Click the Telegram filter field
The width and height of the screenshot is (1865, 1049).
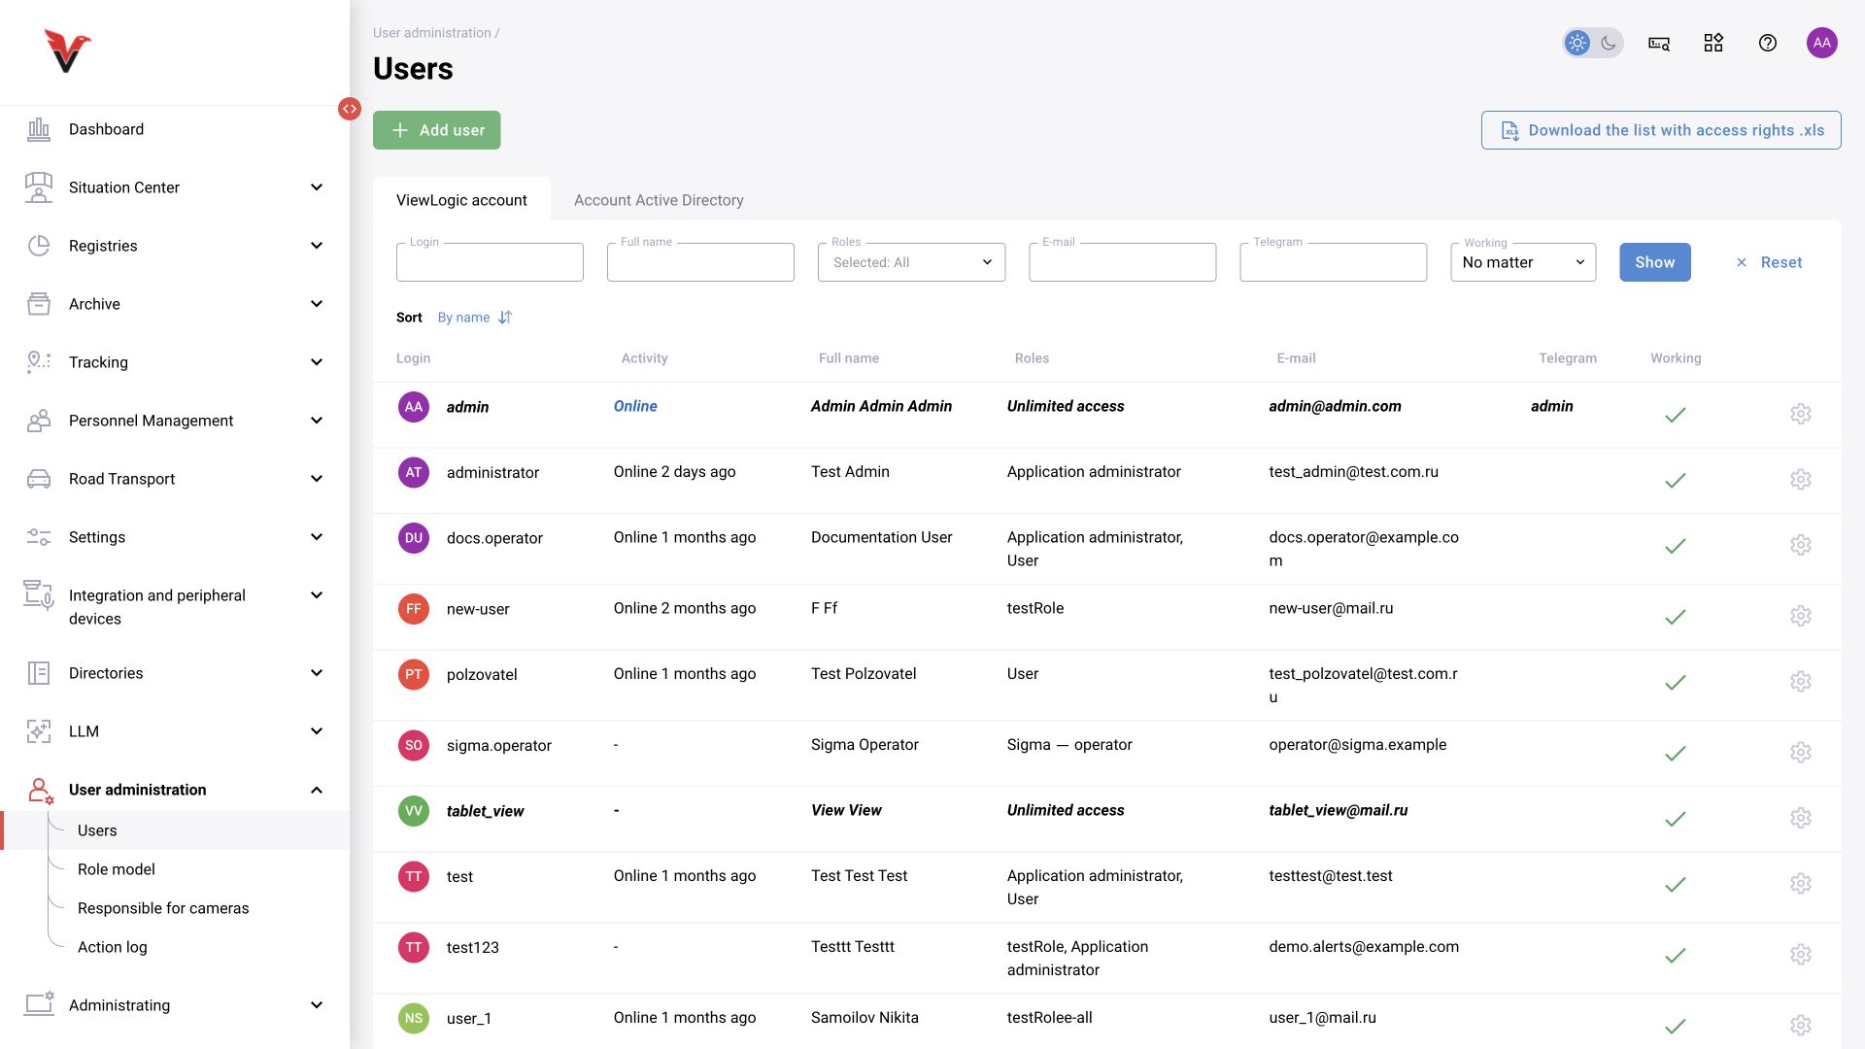(x=1333, y=262)
